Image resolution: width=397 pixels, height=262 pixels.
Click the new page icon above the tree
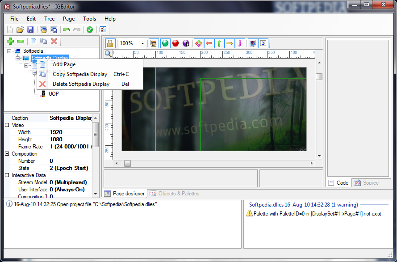tap(33, 41)
